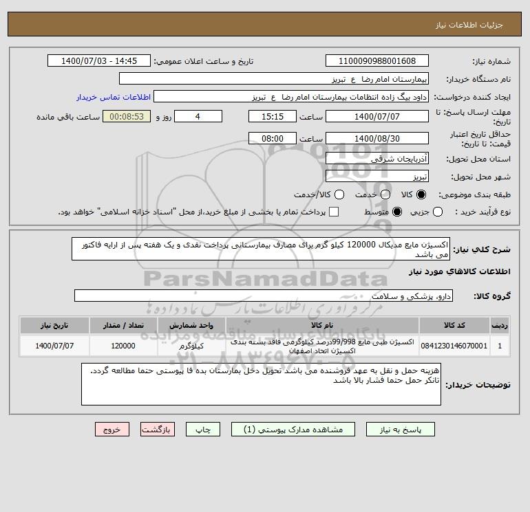
Task: Click the general description text box
Action: click(261, 249)
